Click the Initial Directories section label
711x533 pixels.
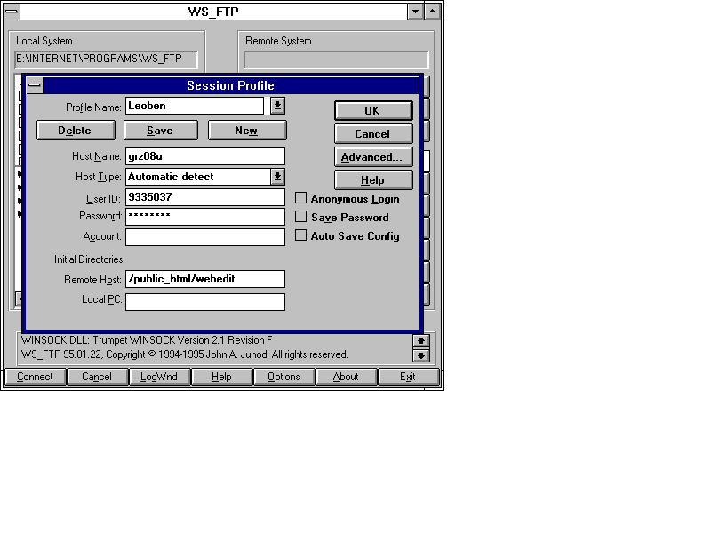(x=88, y=259)
